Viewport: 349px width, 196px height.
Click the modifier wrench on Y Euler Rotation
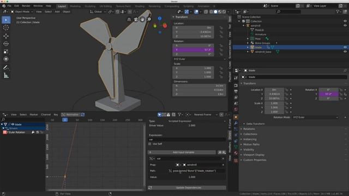[x=33, y=132]
